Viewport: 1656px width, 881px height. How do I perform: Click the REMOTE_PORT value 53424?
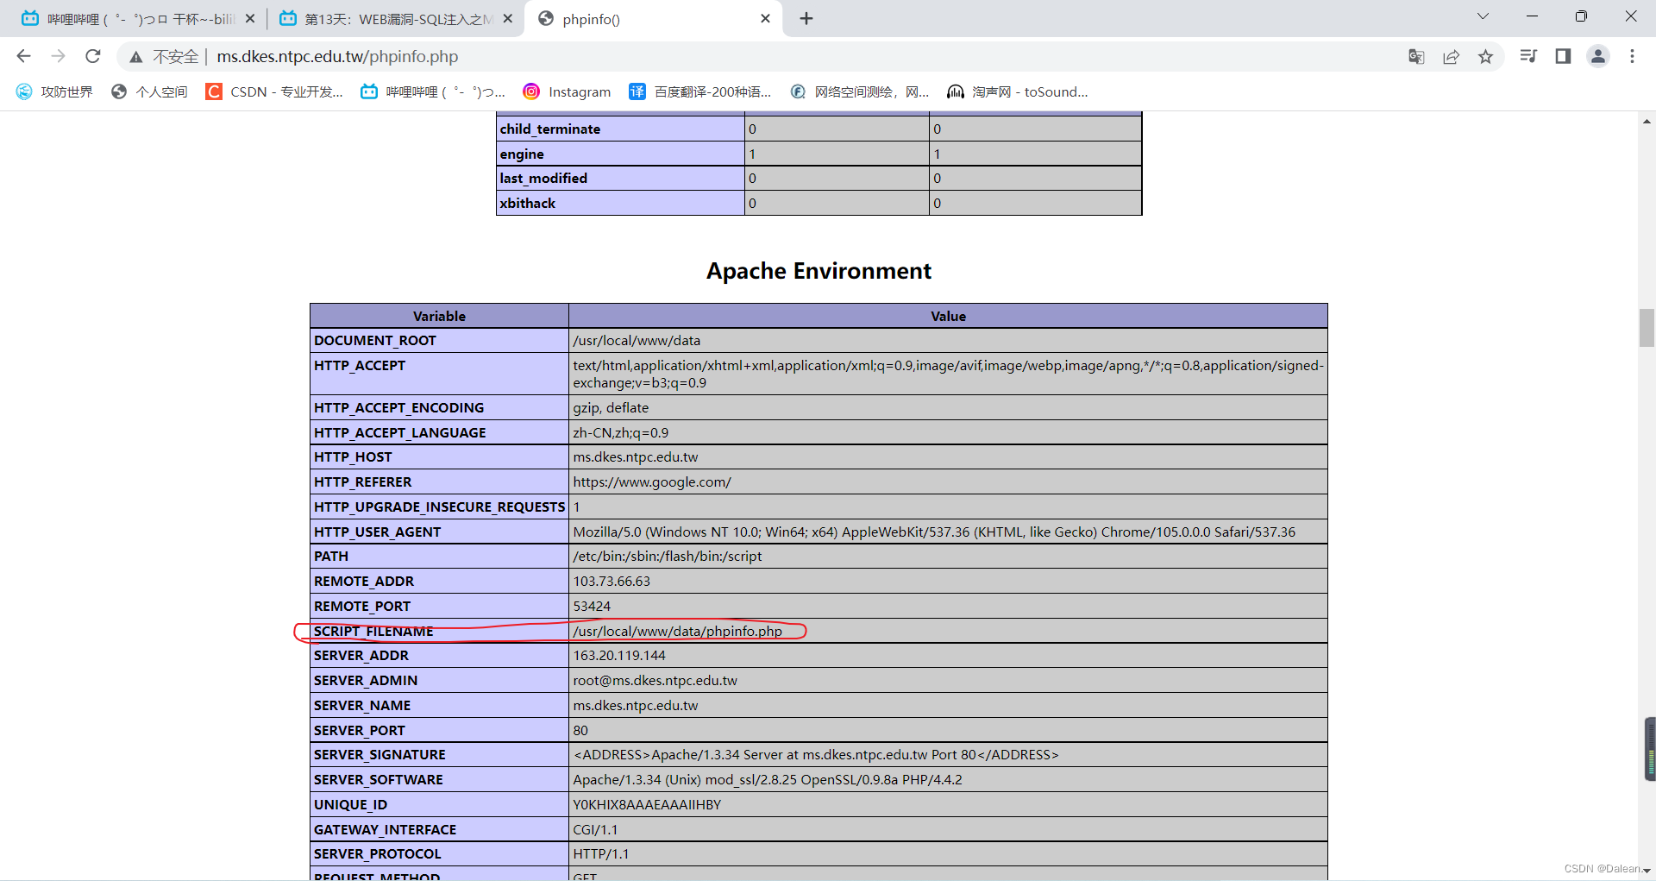point(592,606)
